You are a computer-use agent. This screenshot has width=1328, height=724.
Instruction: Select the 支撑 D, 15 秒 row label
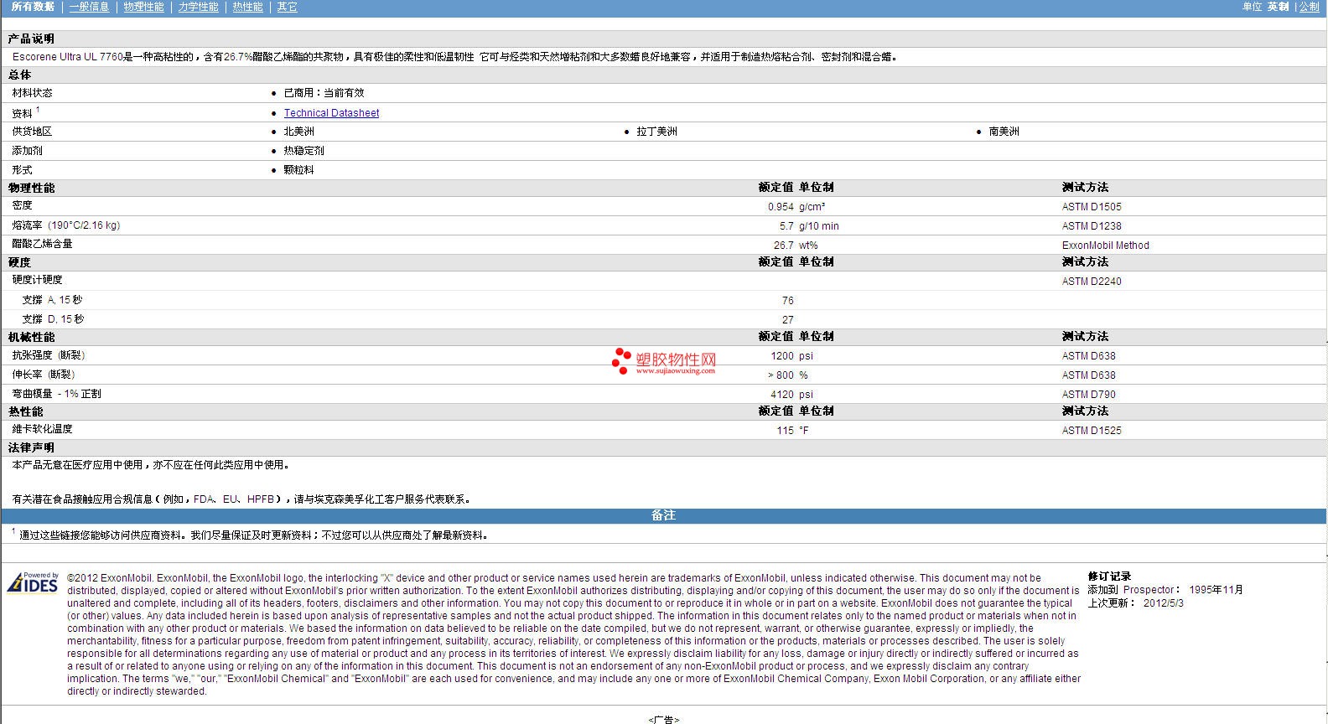click(x=53, y=319)
